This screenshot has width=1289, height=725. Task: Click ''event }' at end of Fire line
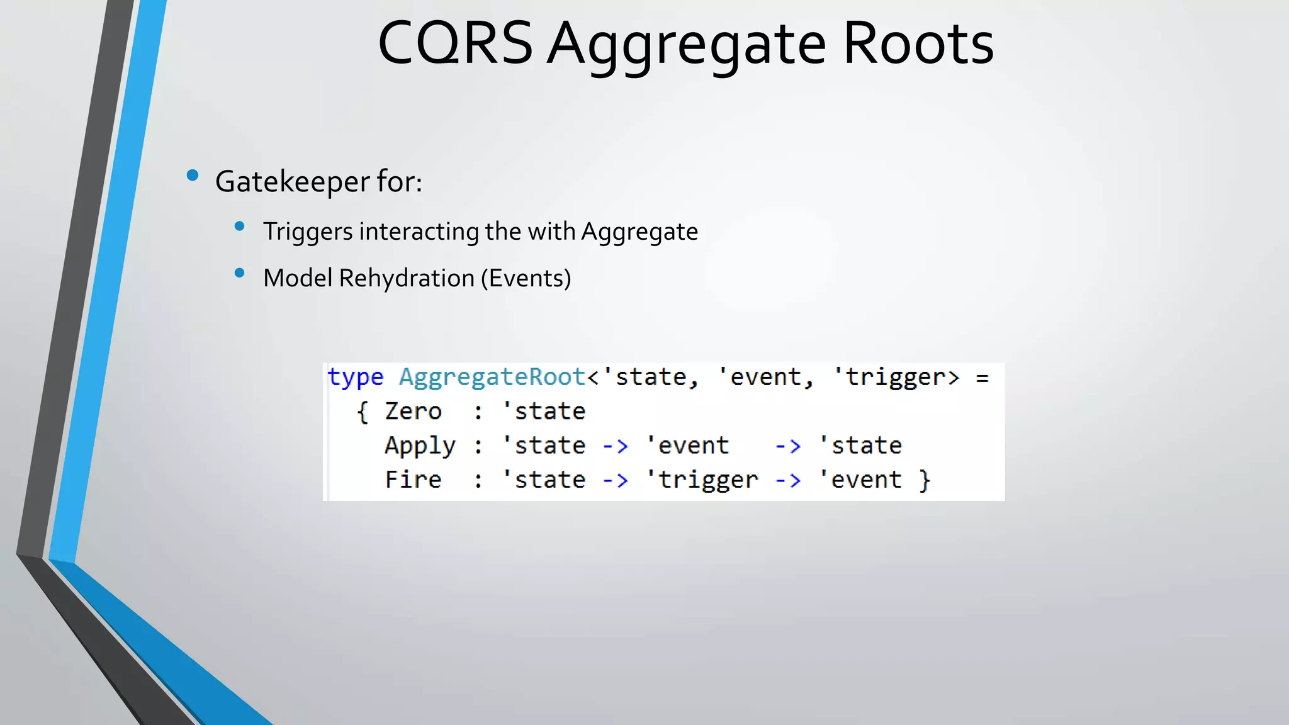[x=875, y=480]
